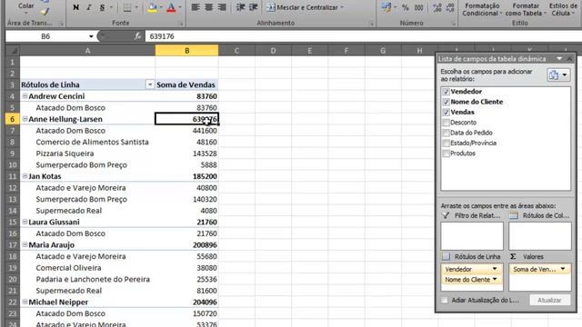Collapse the Maria Araujo group
The image size is (582, 327).
(x=25, y=244)
